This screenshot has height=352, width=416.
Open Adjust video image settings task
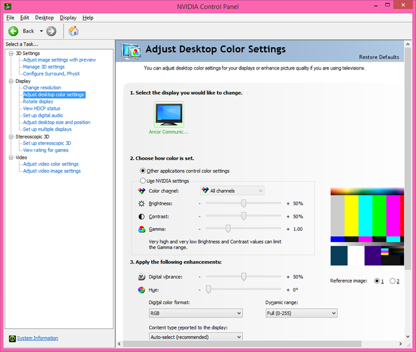point(52,171)
